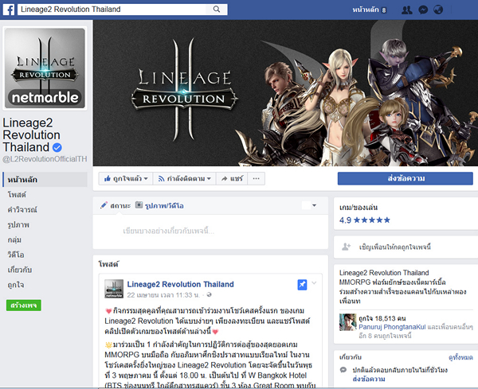The height and width of the screenshot is (389, 478).
Task: Open the three-dots more actions button
Action: point(256,178)
